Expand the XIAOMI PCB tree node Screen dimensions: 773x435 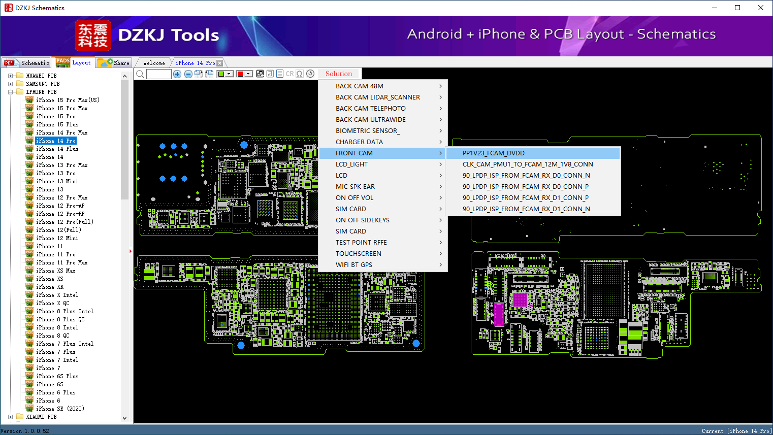[x=10, y=417]
